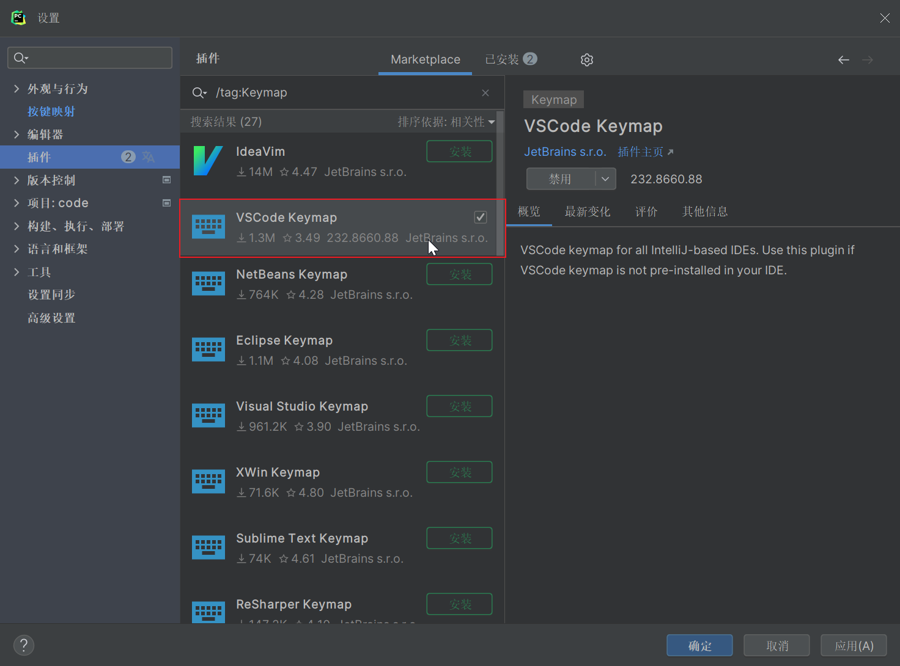Click the plugin search magnifier icon

(199, 93)
